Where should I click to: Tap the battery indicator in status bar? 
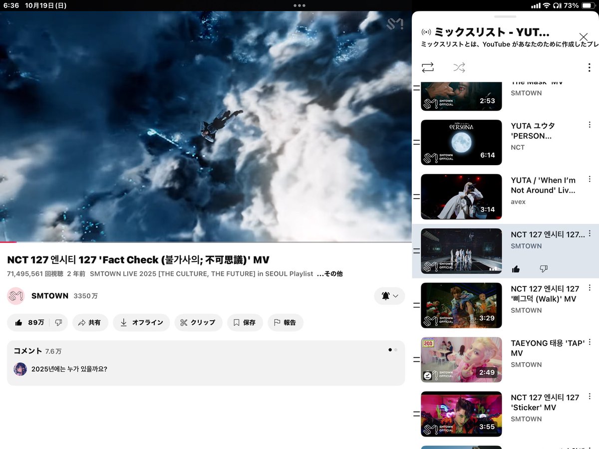pos(588,5)
